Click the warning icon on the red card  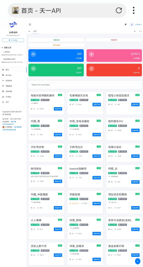[91, 68]
